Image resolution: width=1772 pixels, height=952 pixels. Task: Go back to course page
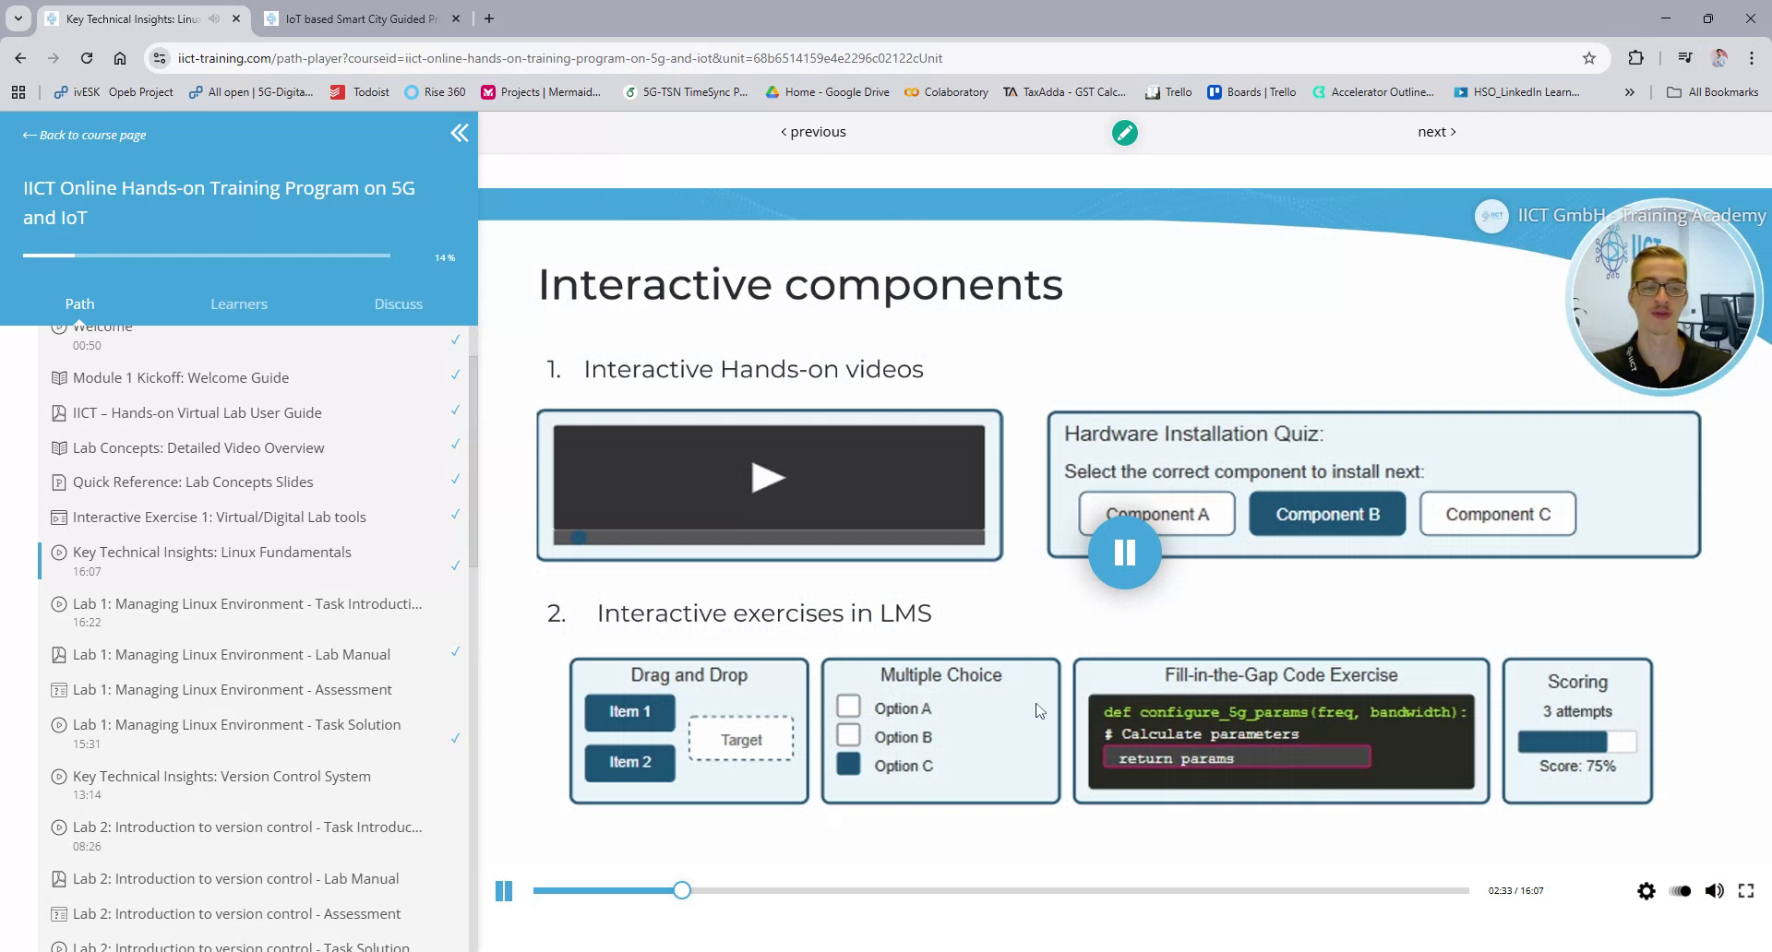[84, 135]
